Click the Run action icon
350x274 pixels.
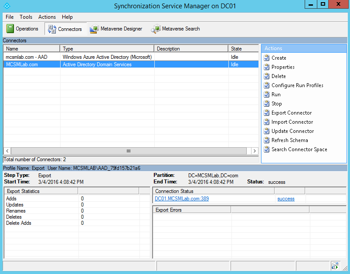click(266, 95)
